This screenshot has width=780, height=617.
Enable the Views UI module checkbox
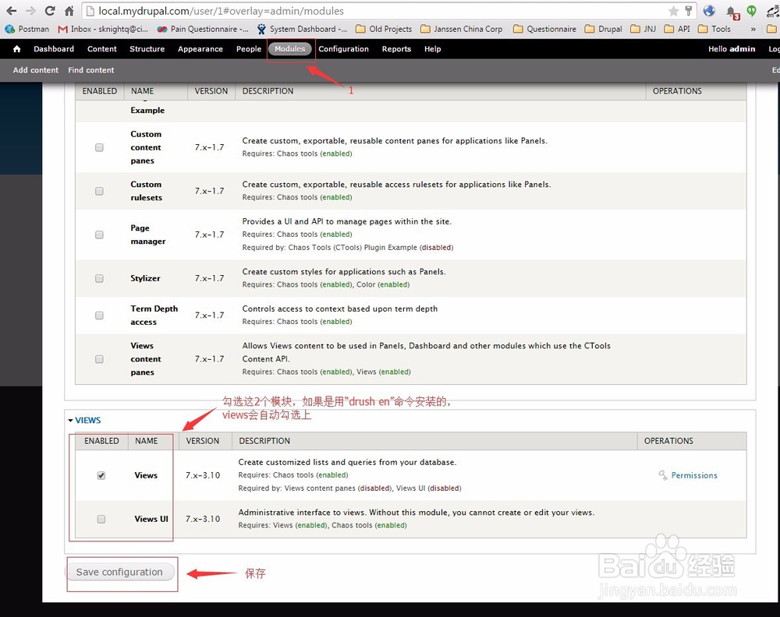pyautogui.click(x=101, y=519)
